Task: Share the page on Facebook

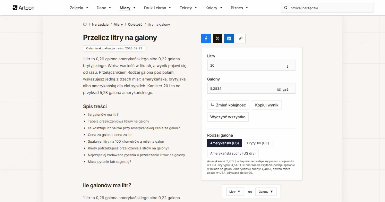Action: coord(206,38)
